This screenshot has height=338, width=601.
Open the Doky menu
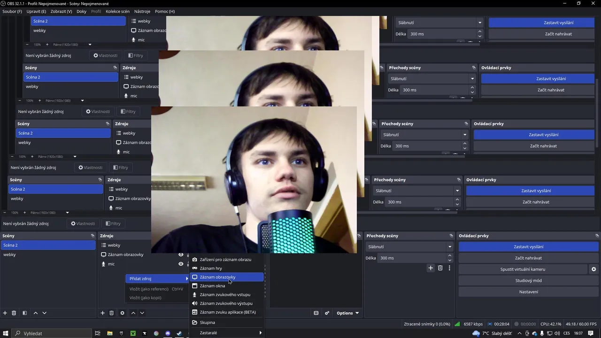coord(82,11)
